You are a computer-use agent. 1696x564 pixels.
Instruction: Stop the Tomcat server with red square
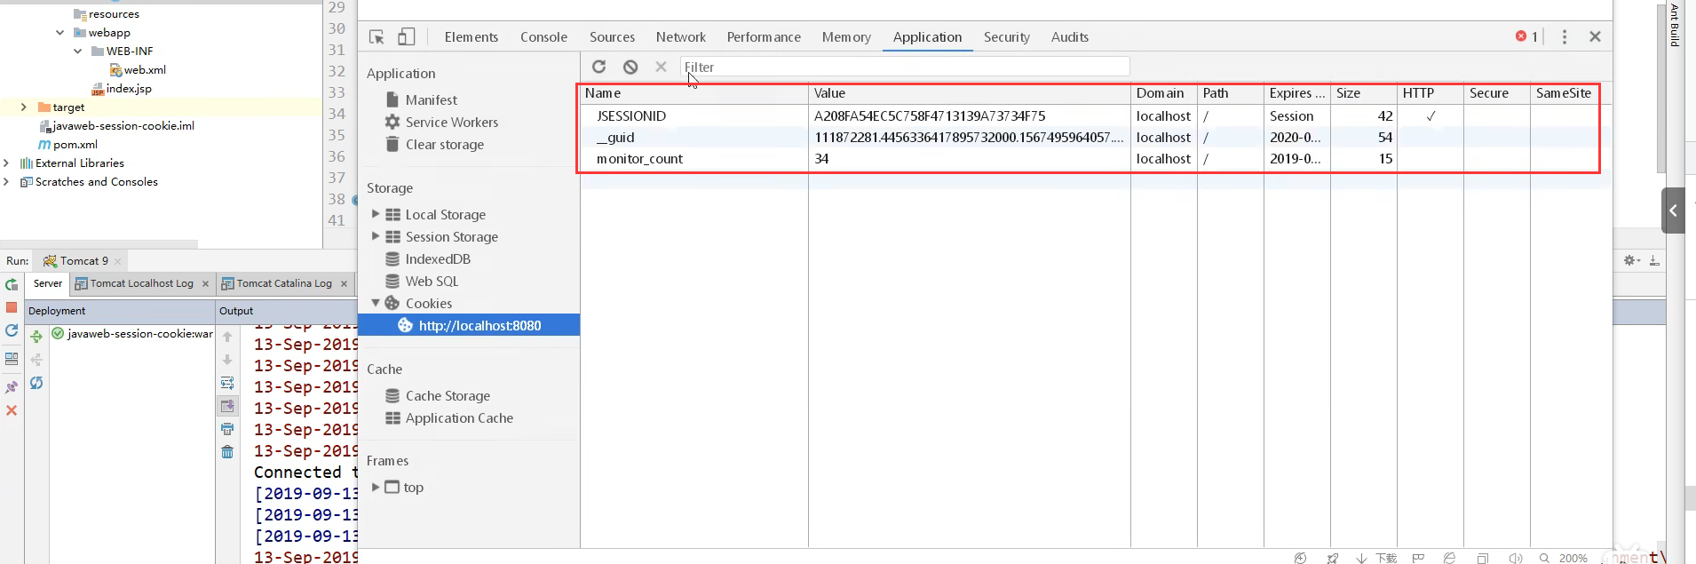[x=12, y=307]
